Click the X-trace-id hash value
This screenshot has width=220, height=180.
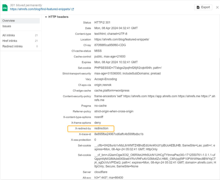pyautogui.click(x=119, y=134)
